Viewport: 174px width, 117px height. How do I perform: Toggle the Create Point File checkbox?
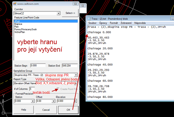coord(58,89)
